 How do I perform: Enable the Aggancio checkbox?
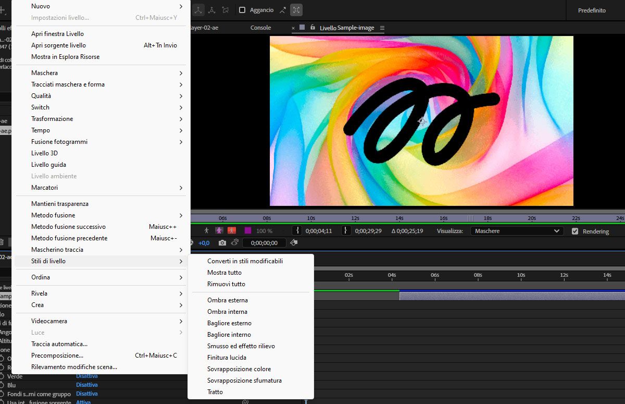(242, 10)
